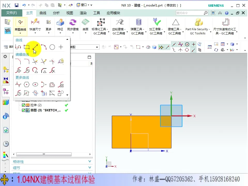Click the green checkmark beside 拉伸 (2)
248x186 pixels.
coord(66,105)
